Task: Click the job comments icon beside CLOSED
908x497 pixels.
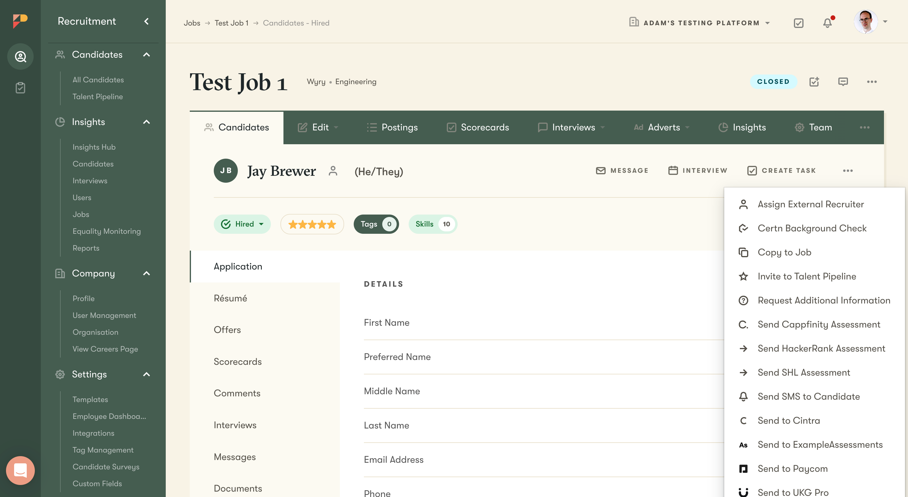Action: pos(843,82)
